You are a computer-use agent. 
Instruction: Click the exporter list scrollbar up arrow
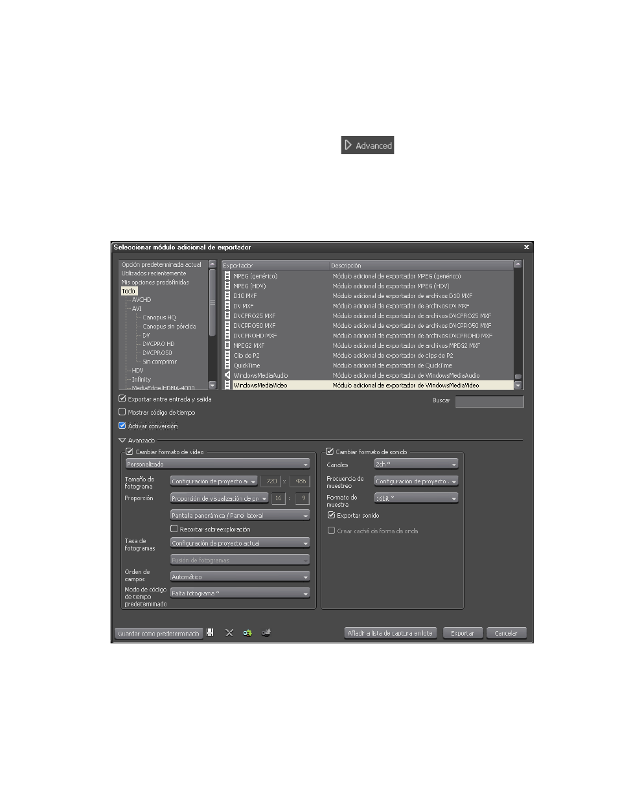[x=518, y=264]
